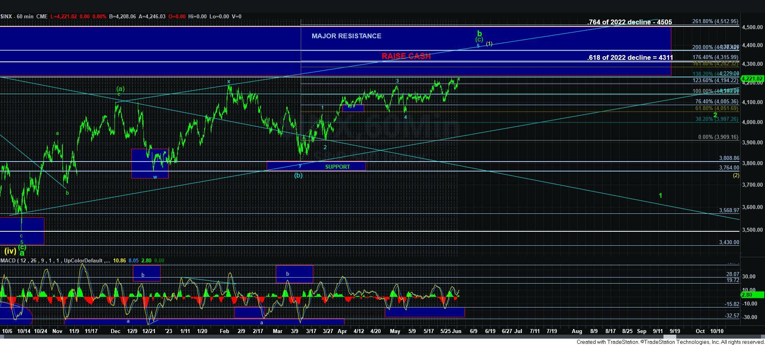Viewport: 765px width, 345px height.
Task: Click the Created with TradeStation copyright footer
Action: click(670, 342)
